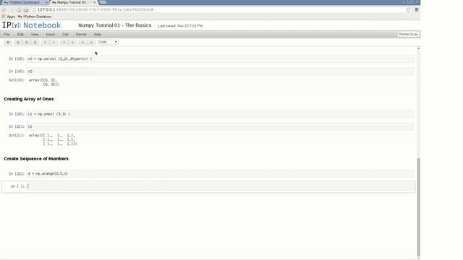Open the Help menu
Viewport: 463px width, 260px height.
98,35
